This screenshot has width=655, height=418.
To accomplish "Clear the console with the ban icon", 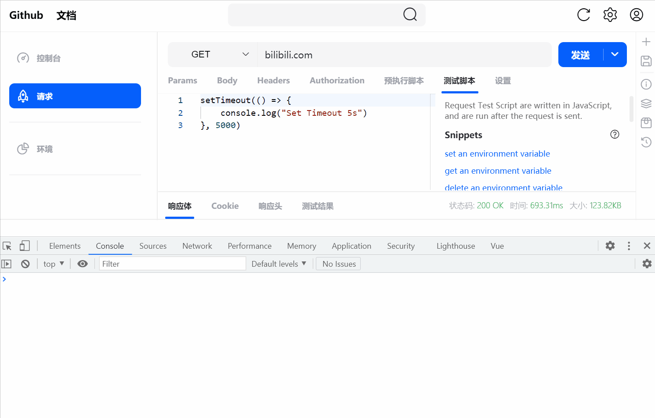I will tap(25, 264).
